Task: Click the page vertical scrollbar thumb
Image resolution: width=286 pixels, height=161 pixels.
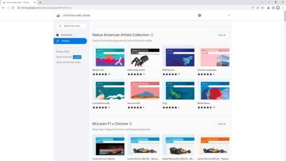Action: point(285,16)
